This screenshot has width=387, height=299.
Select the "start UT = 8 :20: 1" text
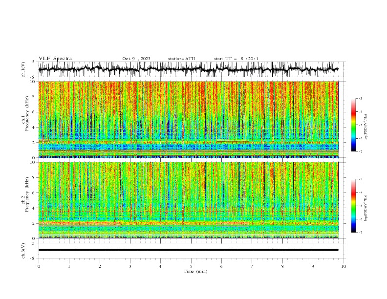pos(236,59)
